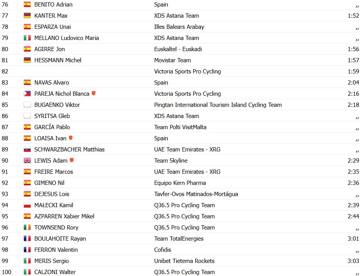This screenshot has width=362, height=276.
Task: Open rider HESSMANN Michel
Action: coord(58,60)
